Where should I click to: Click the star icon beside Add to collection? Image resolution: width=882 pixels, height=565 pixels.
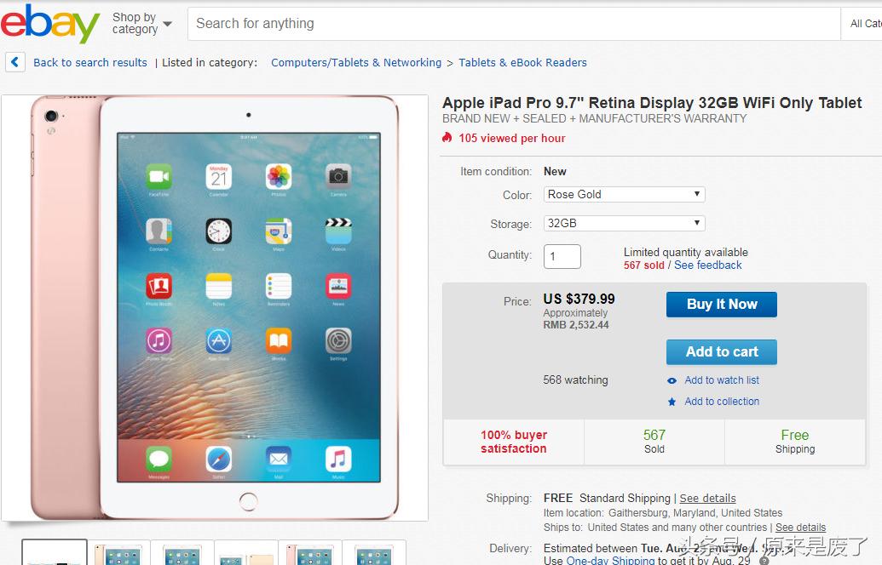click(672, 402)
